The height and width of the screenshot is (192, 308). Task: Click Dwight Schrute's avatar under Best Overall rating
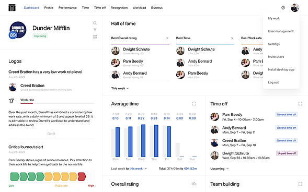click(x=116, y=51)
